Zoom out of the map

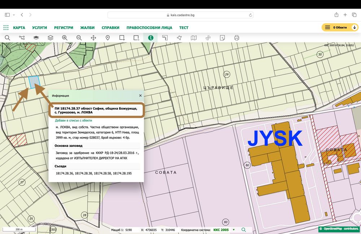point(79,38)
